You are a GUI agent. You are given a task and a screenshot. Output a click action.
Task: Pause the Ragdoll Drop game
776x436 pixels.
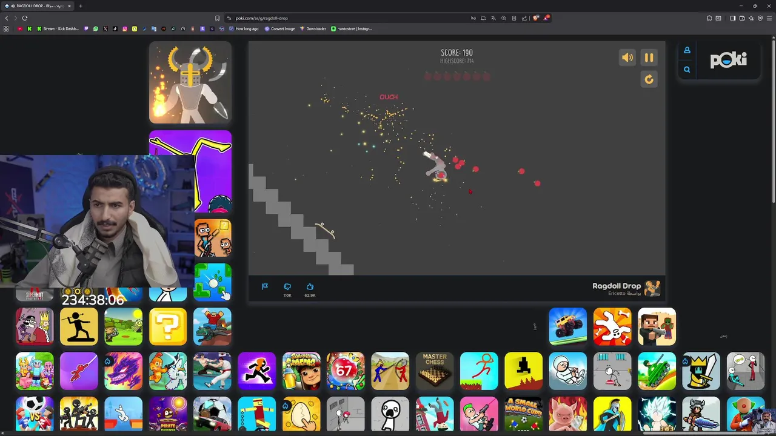click(649, 58)
